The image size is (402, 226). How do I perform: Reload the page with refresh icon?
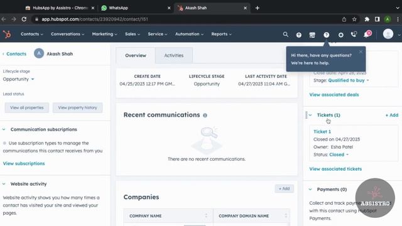click(x=24, y=19)
